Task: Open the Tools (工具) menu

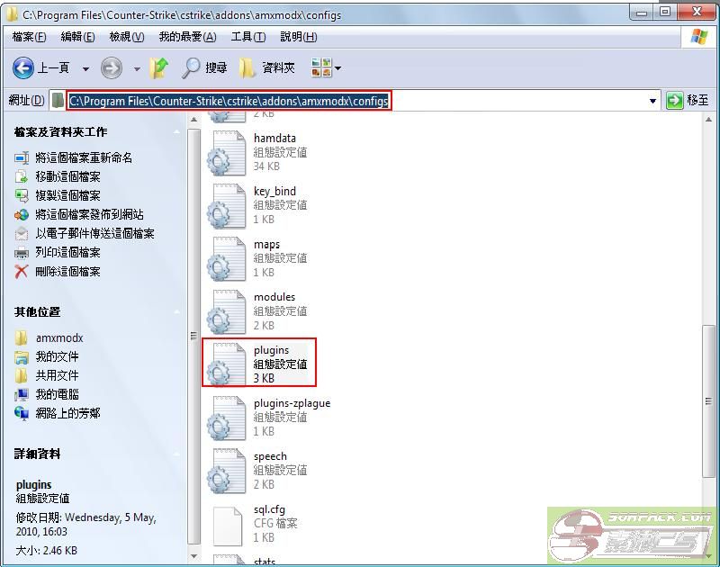Action: pos(247,37)
